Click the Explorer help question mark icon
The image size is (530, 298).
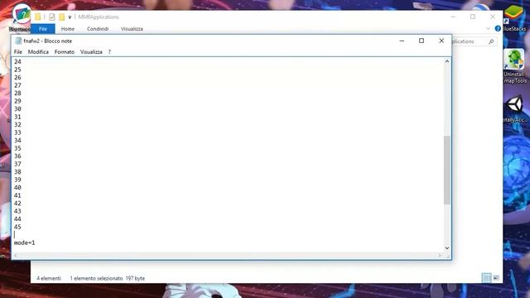point(498,29)
